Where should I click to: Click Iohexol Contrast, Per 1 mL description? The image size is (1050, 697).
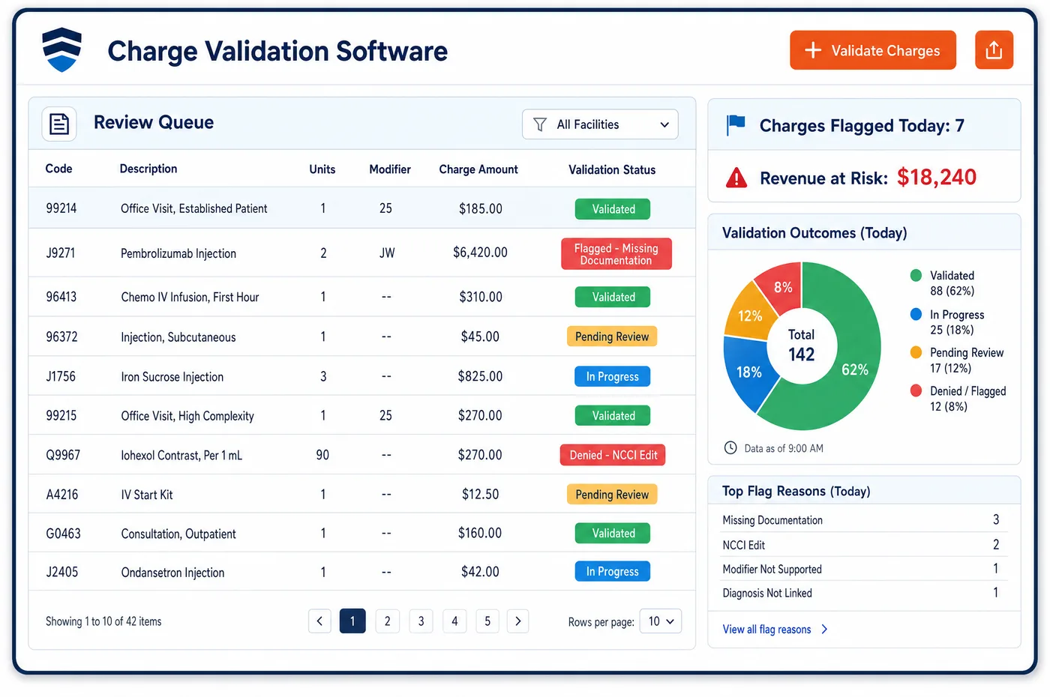[181, 455]
